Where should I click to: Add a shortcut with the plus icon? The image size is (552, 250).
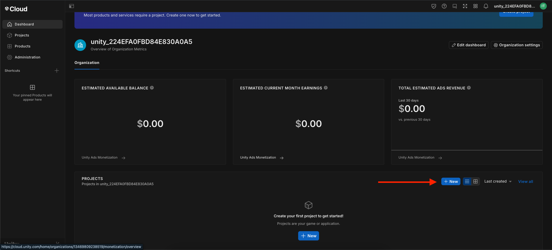click(x=57, y=71)
